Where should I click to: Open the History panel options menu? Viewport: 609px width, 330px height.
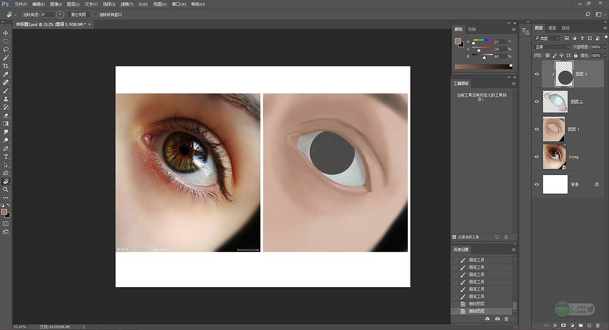pyautogui.click(x=513, y=250)
